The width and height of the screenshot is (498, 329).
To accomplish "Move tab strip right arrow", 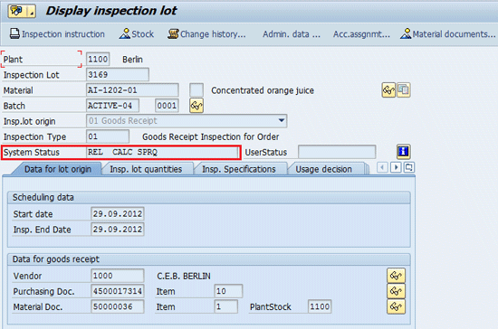I will click(396, 167).
